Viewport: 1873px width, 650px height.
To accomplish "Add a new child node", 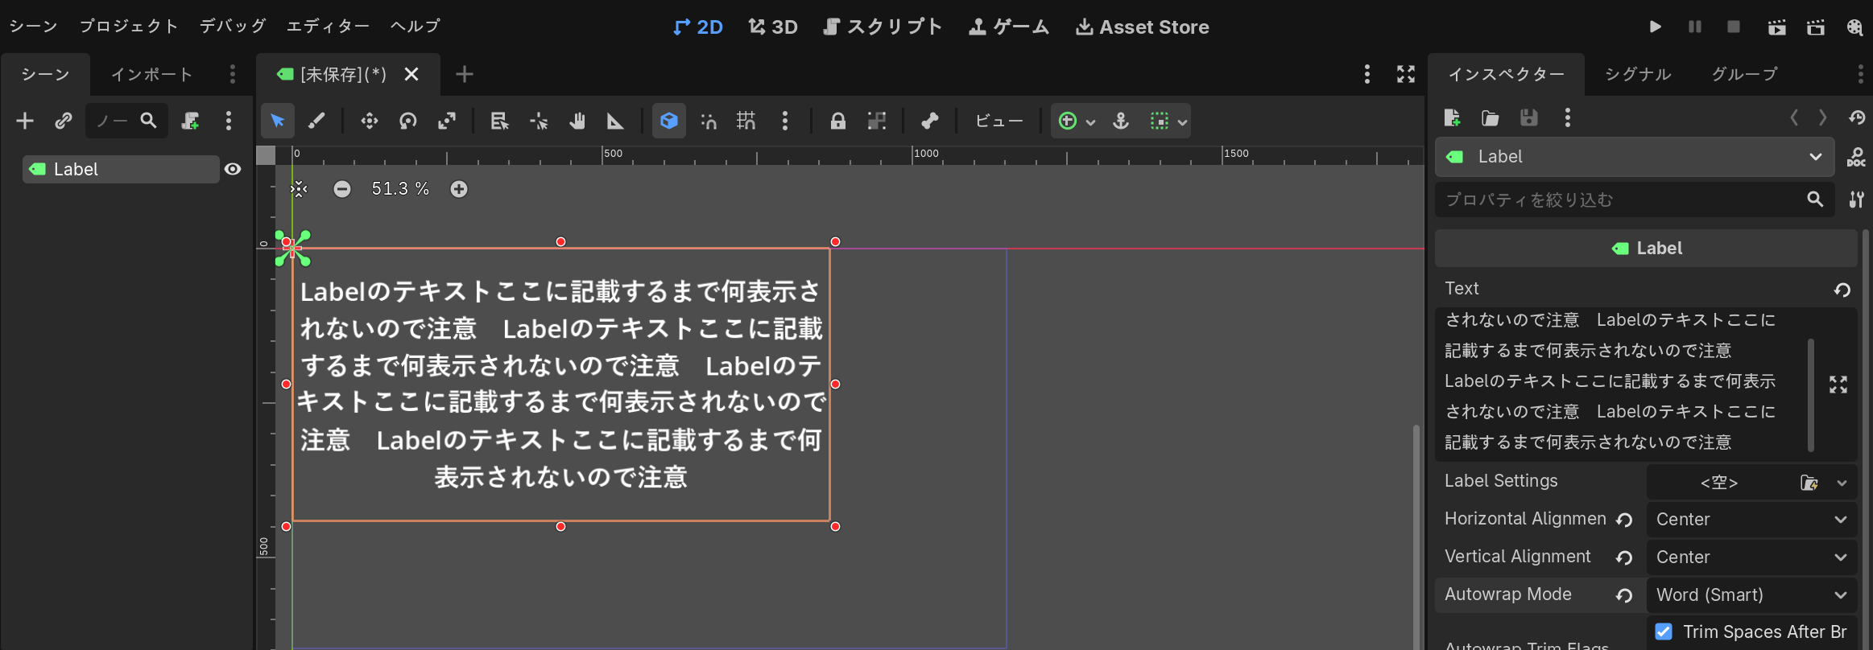I will click(x=25, y=121).
